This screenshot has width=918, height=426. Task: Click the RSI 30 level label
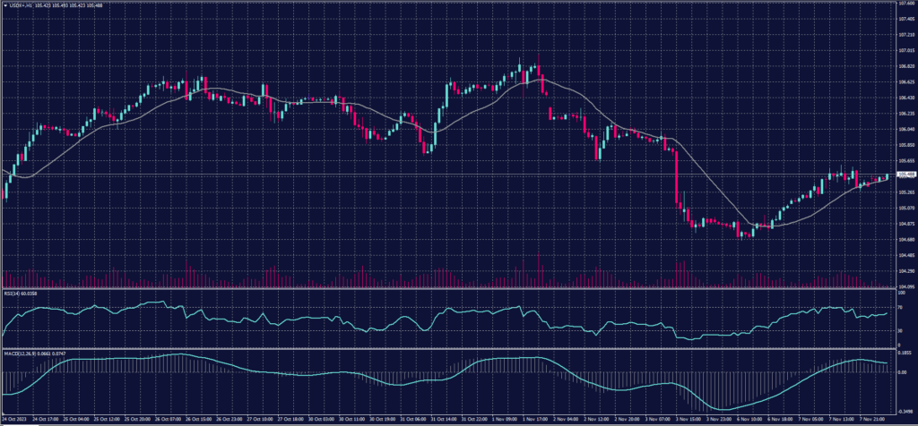tap(901, 331)
